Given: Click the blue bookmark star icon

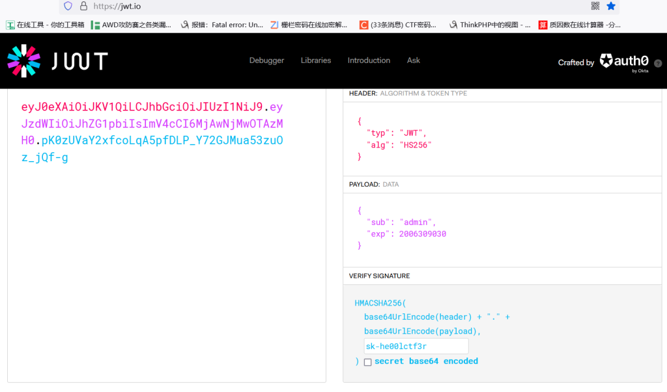Looking at the screenshot, I should point(611,6).
